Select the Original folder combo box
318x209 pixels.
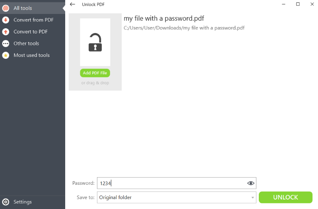pos(176,197)
